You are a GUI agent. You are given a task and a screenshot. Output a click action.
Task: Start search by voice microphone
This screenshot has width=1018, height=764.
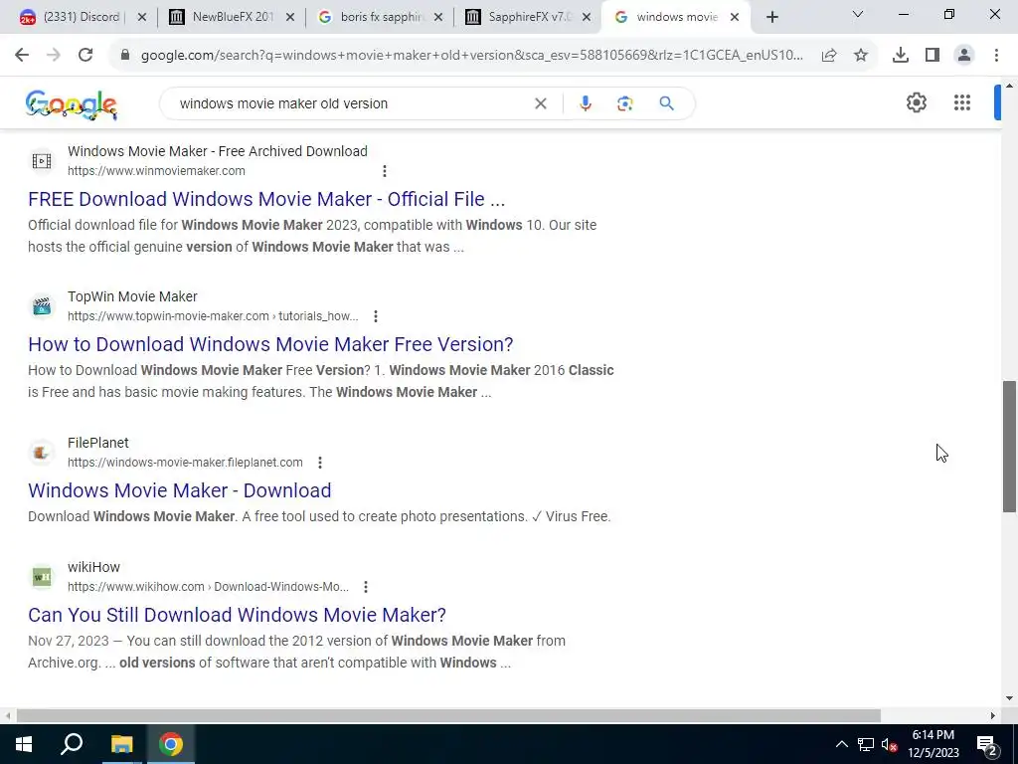tap(585, 103)
